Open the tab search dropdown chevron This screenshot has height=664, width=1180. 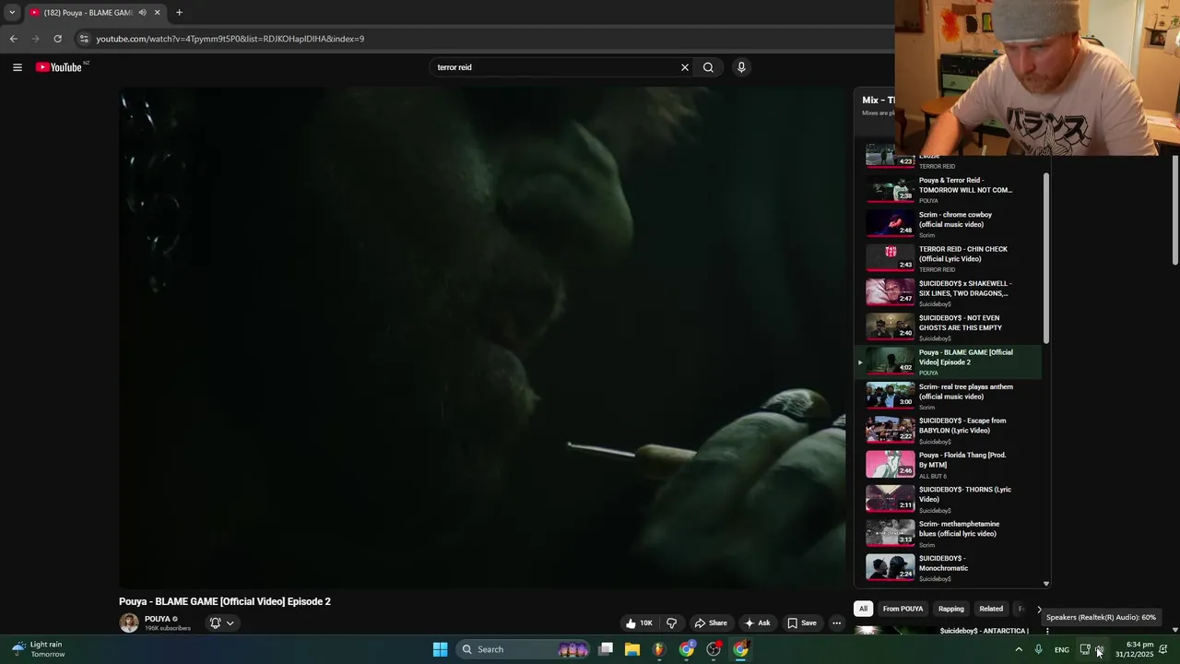(x=12, y=13)
